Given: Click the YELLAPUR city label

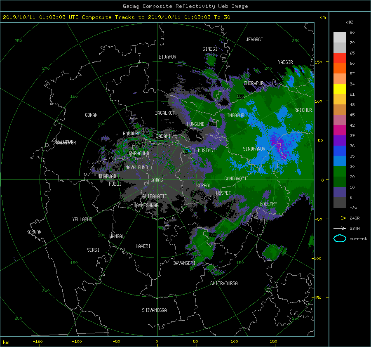Looking at the screenshot, I should [x=82, y=220].
